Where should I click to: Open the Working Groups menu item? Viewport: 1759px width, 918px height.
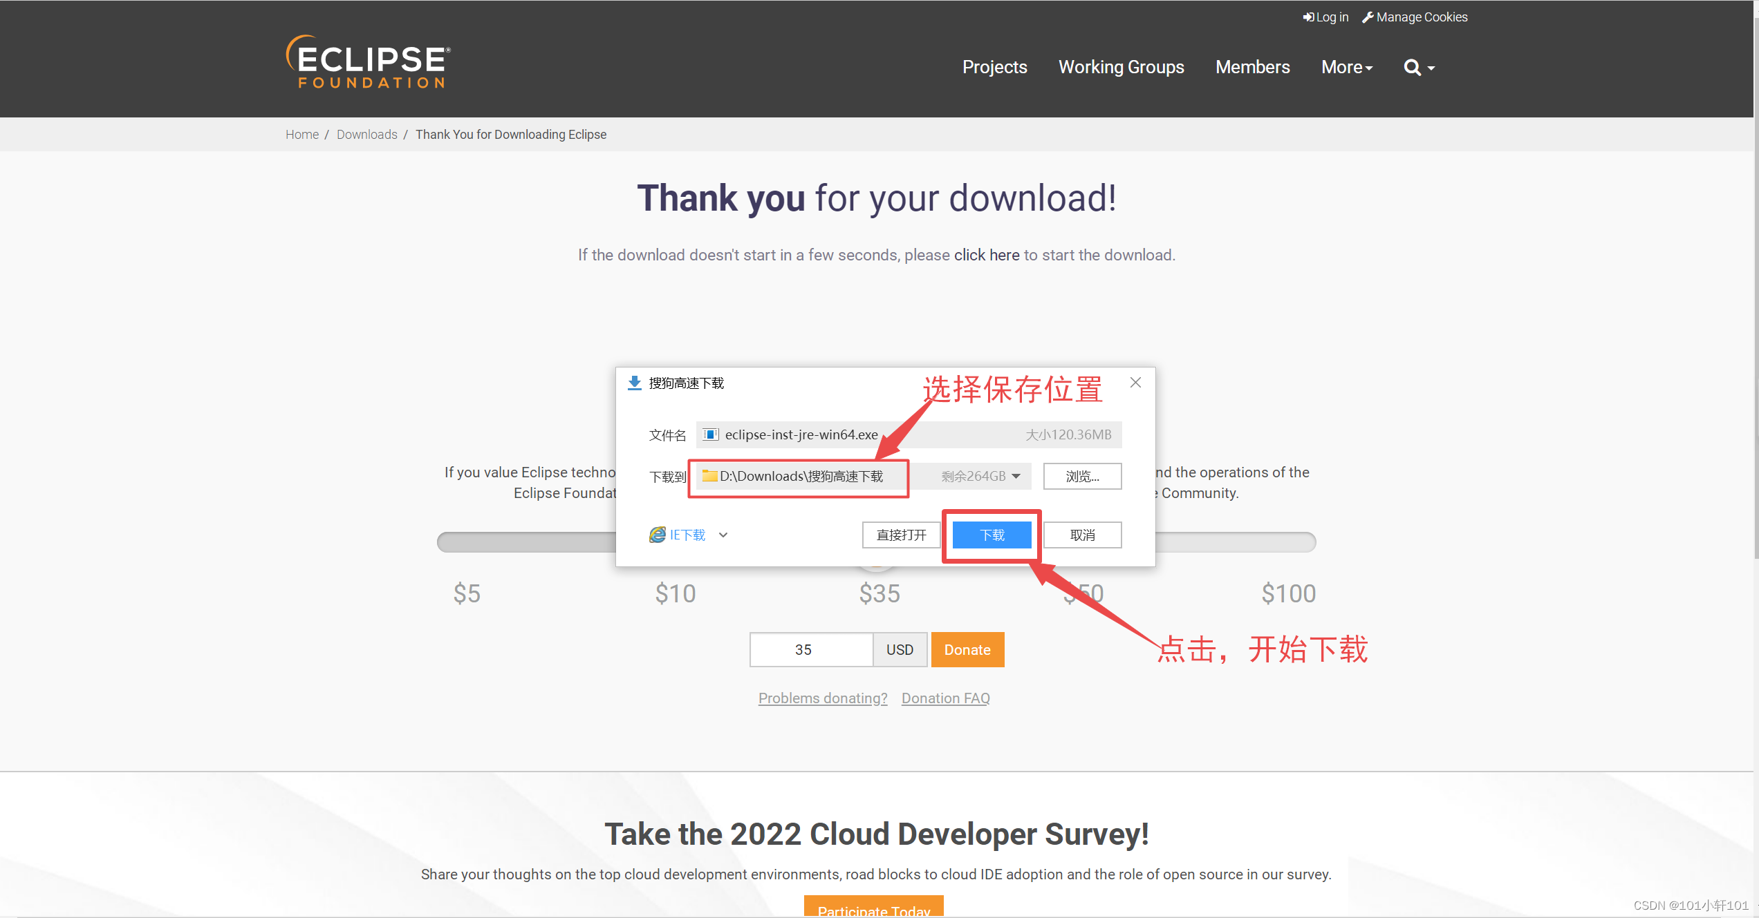[x=1121, y=67]
